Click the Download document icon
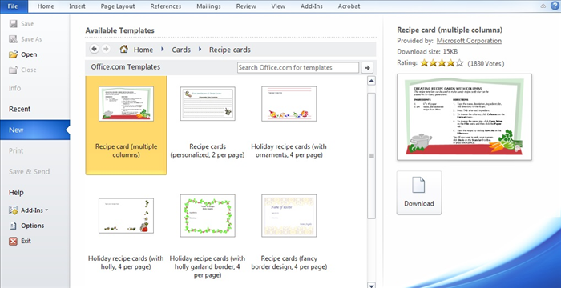Image resolution: width=561 pixels, height=288 pixels. (x=418, y=185)
